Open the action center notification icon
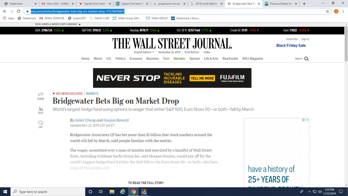This screenshot has height=196, width=348. coord(341,192)
